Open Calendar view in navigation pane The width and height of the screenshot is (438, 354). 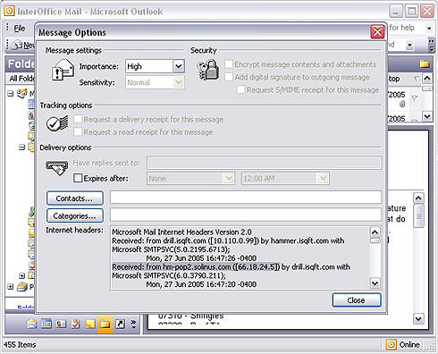click(46, 324)
